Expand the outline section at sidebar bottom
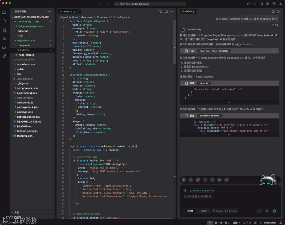 click(32, 212)
